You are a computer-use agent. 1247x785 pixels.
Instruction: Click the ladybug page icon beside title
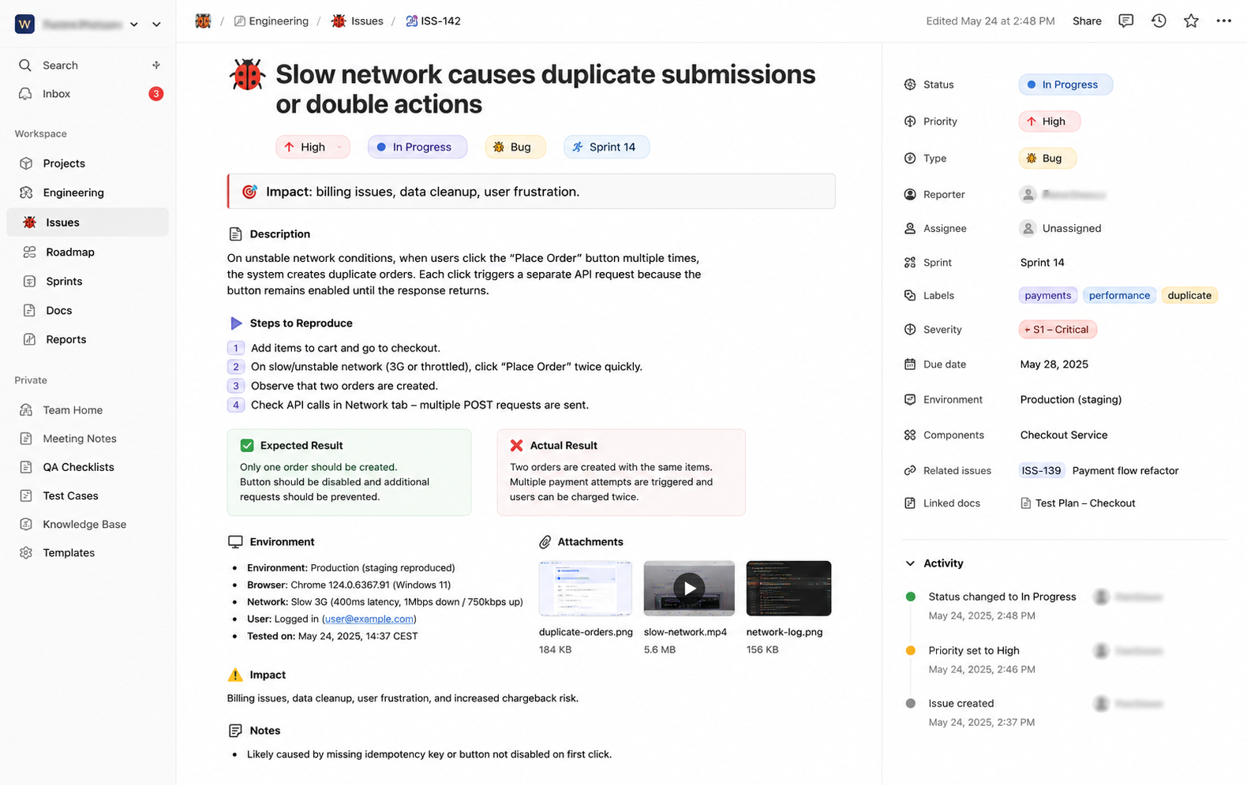(x=247, y=75)
